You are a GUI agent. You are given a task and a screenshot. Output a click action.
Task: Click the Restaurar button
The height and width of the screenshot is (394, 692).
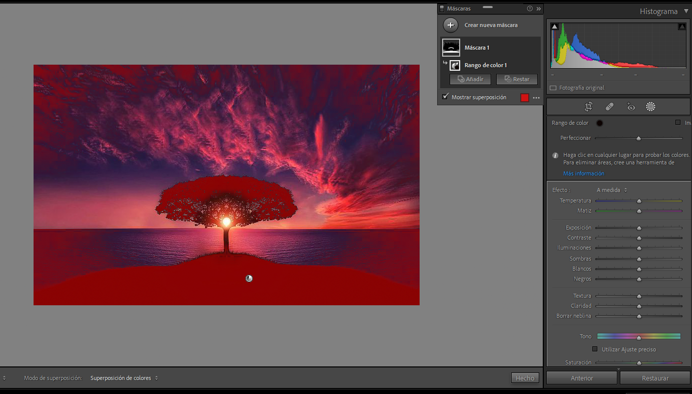654,377
